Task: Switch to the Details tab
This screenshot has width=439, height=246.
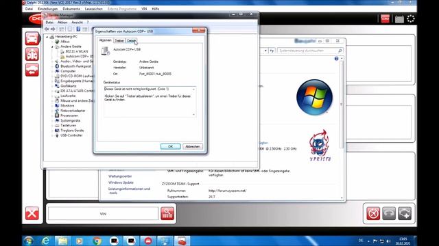Action: click(x=131, y=41)
